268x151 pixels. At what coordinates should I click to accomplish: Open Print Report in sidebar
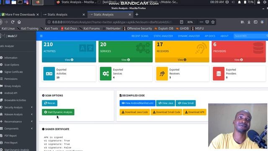(11, 143)
